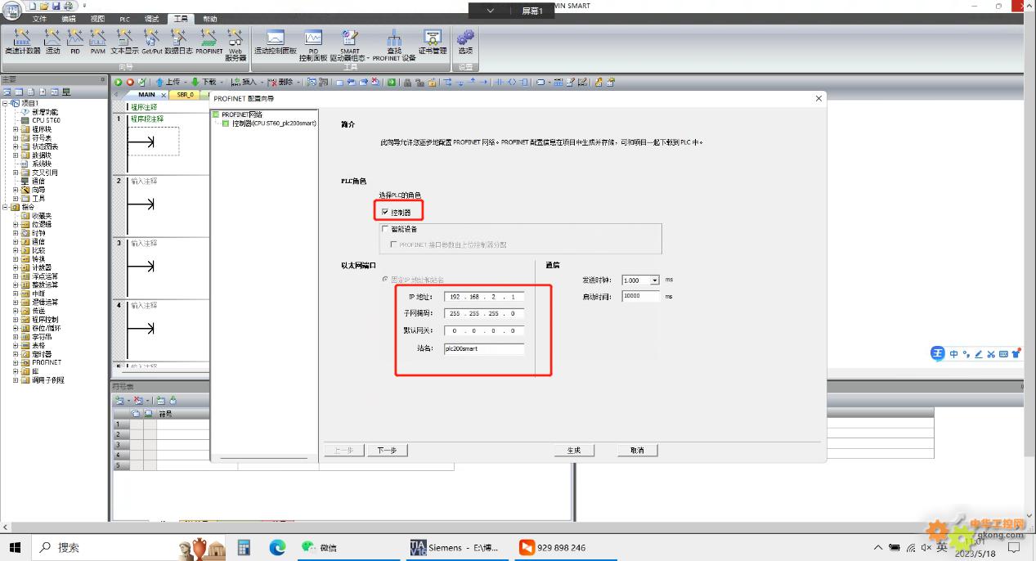Open the 发送时钟 dropdown
Image resolution: width=1036 pixels, height=561 pixels.
654,280
